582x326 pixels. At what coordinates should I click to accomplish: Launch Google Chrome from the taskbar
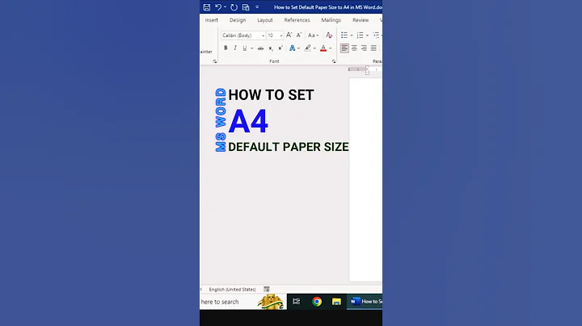tap(317, 302)
